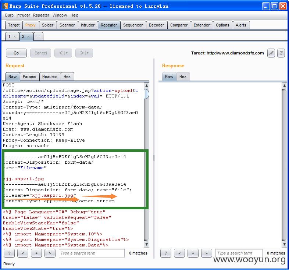
Task: Click the Proxy-Connection: Keep-Alive line
Action: point(44,140)
